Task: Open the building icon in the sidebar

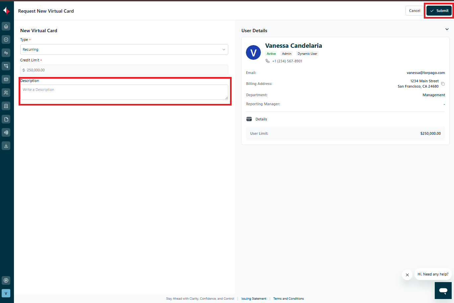Action: point(6,106)
